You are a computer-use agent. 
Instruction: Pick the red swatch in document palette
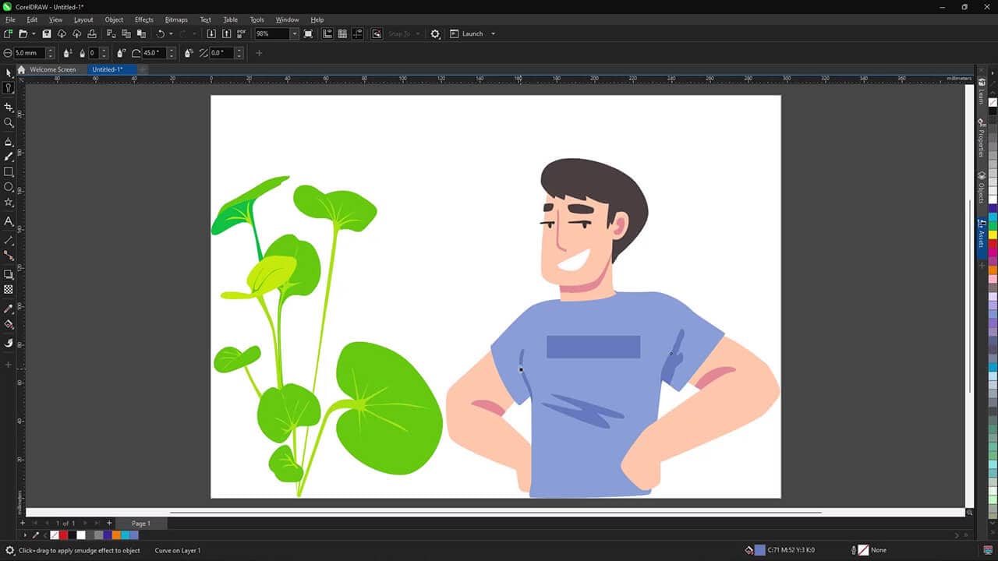(64, 535)
